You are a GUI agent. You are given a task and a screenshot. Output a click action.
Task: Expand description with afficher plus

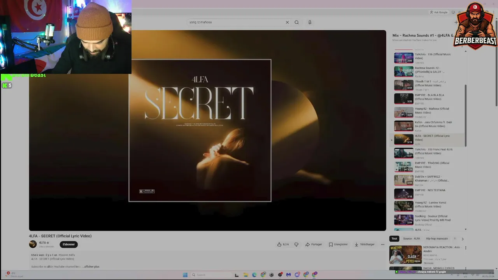[91, 267]
